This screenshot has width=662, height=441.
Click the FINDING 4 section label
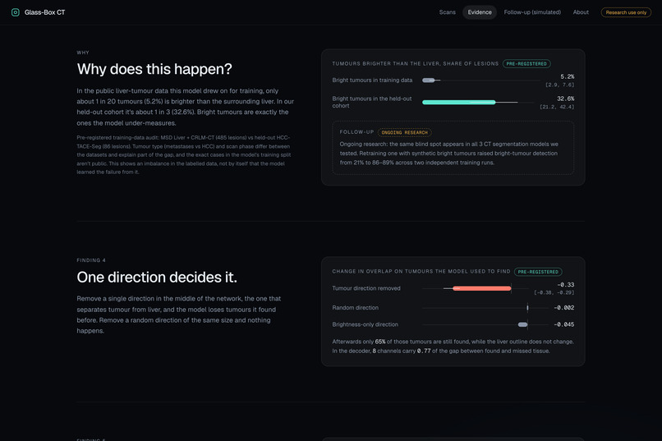point(91,260)
